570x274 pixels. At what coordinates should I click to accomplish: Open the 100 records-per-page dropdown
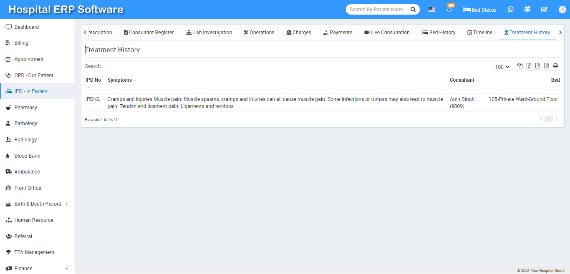click(502, 67)
